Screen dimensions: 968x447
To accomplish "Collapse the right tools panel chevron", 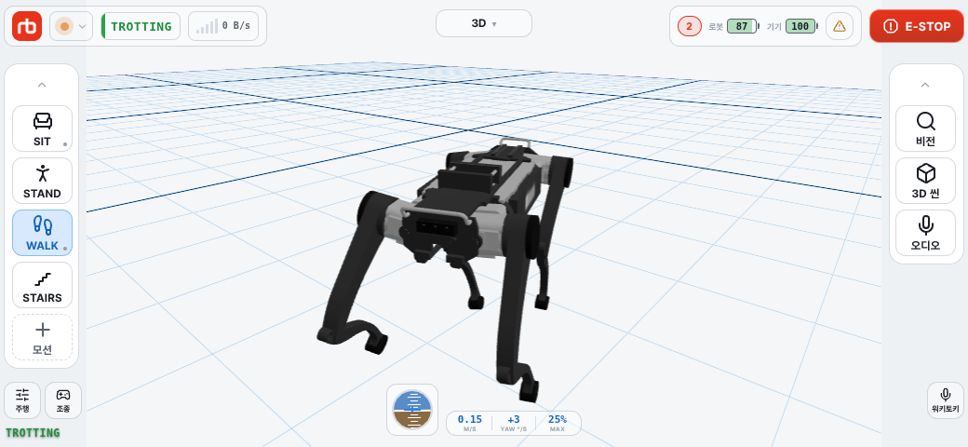I will click(925, 85).
